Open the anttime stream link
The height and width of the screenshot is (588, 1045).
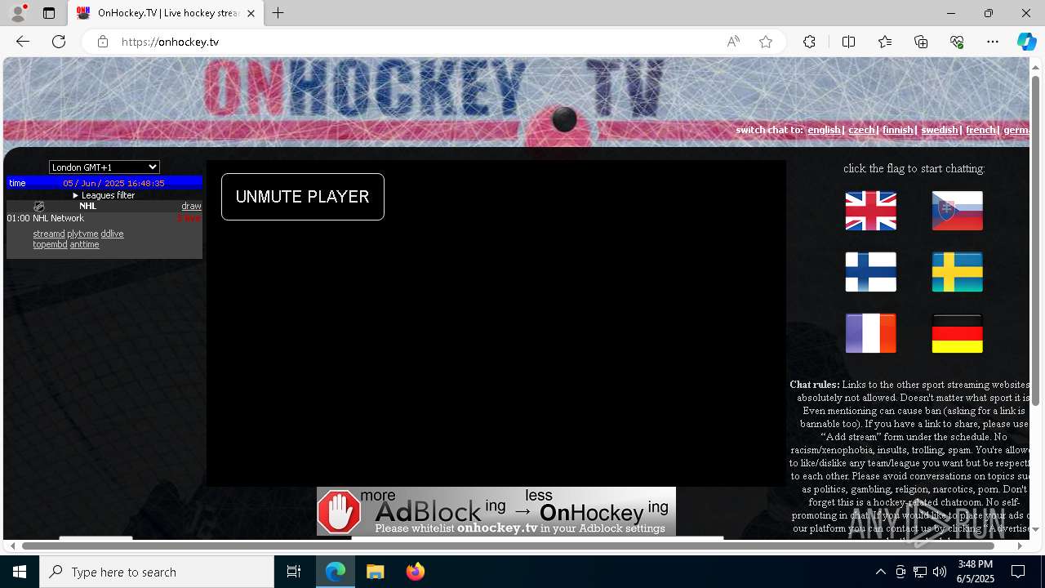(x=84, y=244)
